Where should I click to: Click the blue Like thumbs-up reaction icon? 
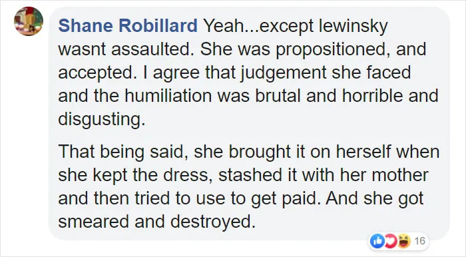pyautogui.click(x=377, y=241)
